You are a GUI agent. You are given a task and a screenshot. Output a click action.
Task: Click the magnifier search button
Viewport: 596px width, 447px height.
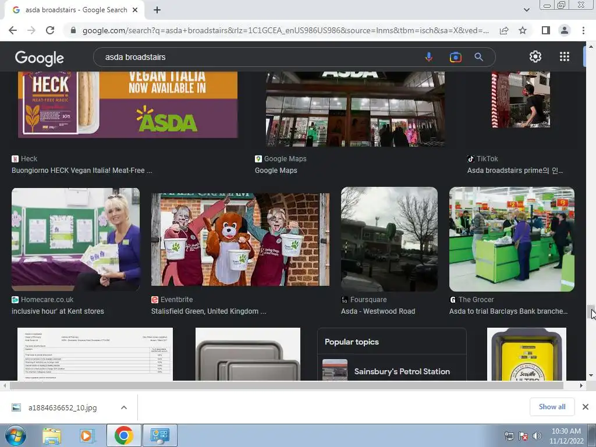[x=478, y=57]
